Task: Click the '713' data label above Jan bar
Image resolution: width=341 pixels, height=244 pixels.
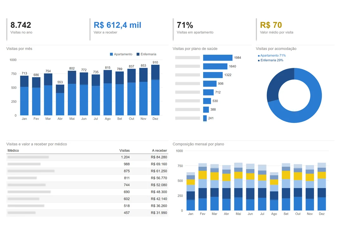Action: tap(24, 73)
